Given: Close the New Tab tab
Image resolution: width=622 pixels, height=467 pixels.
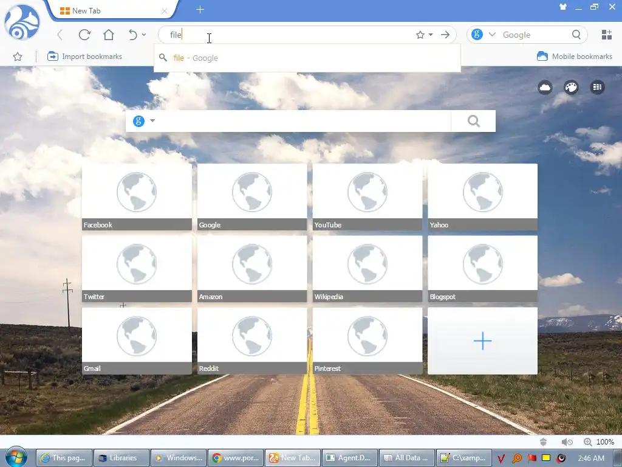Looking at the screenshot, I should coord(164,11).
